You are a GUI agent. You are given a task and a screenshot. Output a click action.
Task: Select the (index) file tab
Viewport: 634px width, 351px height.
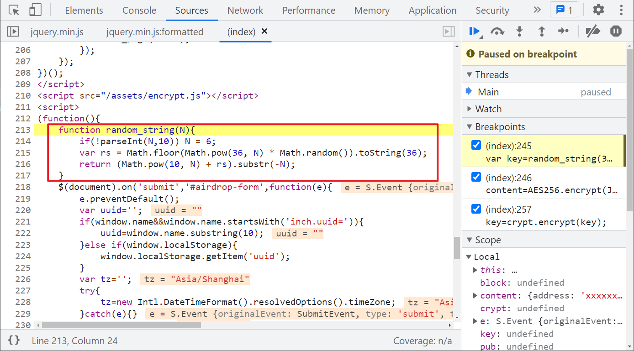tap(241, 32)
